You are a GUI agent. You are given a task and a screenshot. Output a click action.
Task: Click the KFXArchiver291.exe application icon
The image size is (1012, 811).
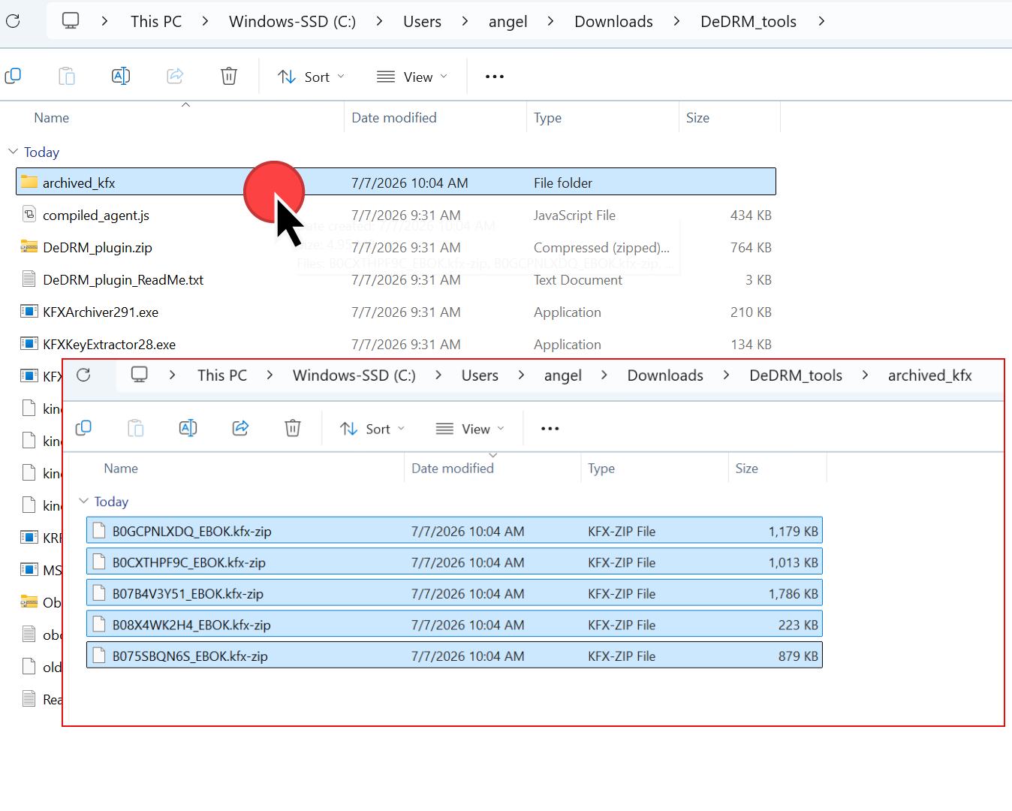coord(29,312)
